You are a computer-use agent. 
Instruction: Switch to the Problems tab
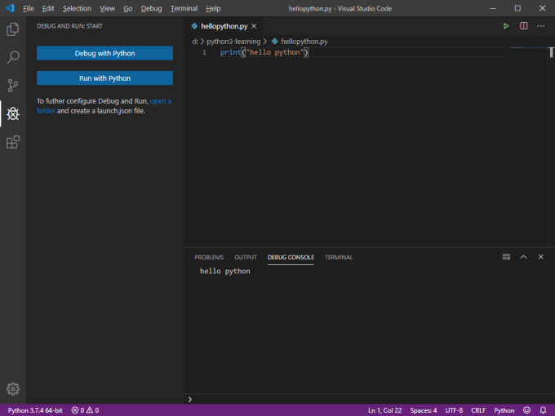(x=209, y=257)
